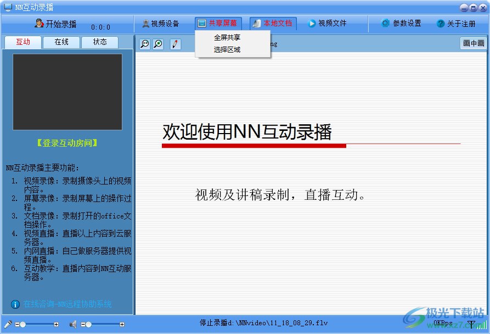
Task: Open the 视频文件 video file option
Action: [x=327, y=24]
